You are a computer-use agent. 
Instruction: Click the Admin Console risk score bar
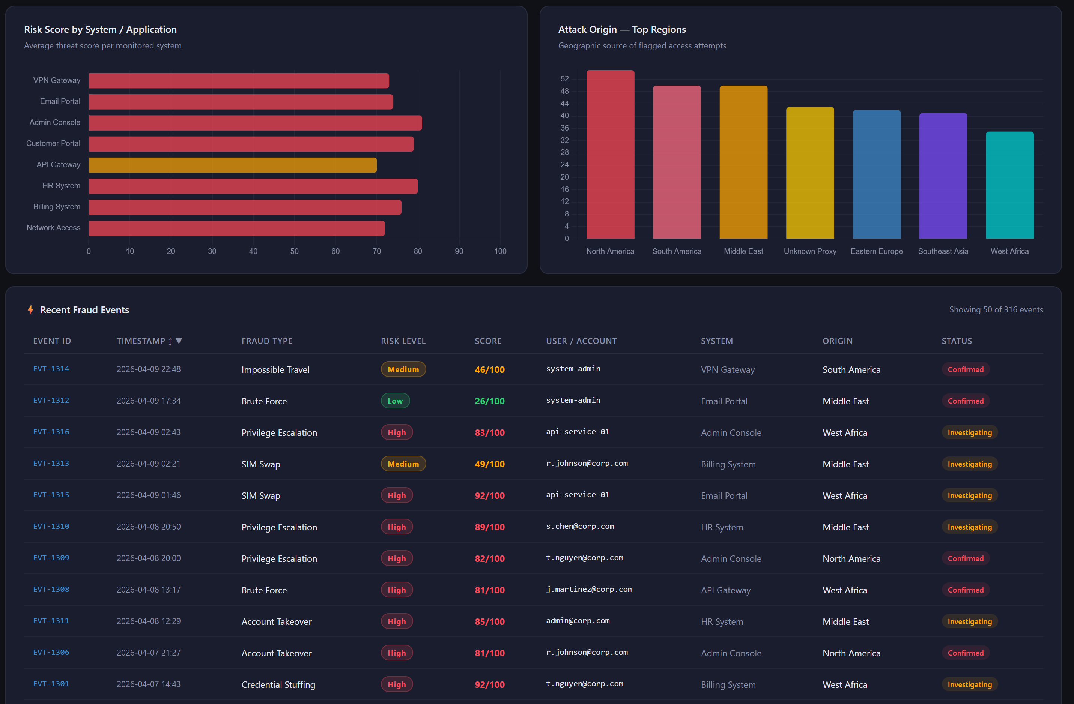pyautogui.click(x=255, y=123)
